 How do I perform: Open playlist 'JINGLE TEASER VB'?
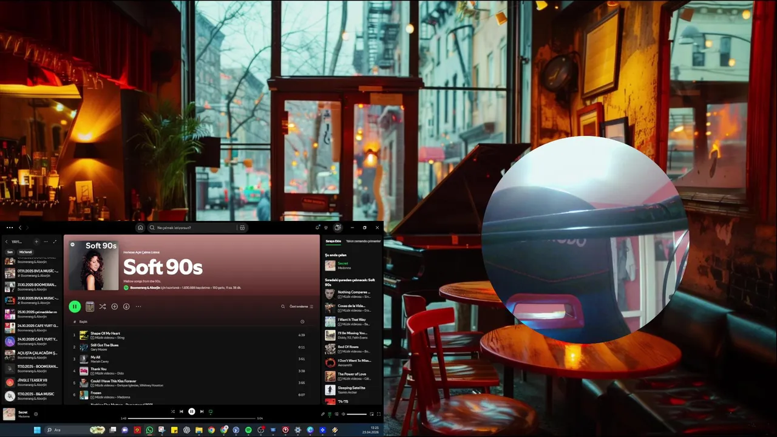pyautogui.click(x=32, y=382)
